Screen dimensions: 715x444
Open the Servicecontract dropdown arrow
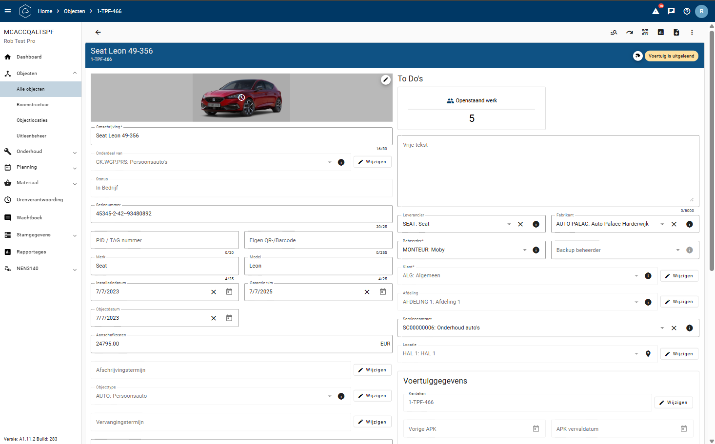pos(662,328)
